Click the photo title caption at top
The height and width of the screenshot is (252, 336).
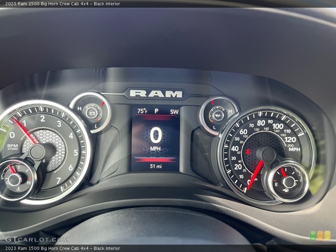63,3
